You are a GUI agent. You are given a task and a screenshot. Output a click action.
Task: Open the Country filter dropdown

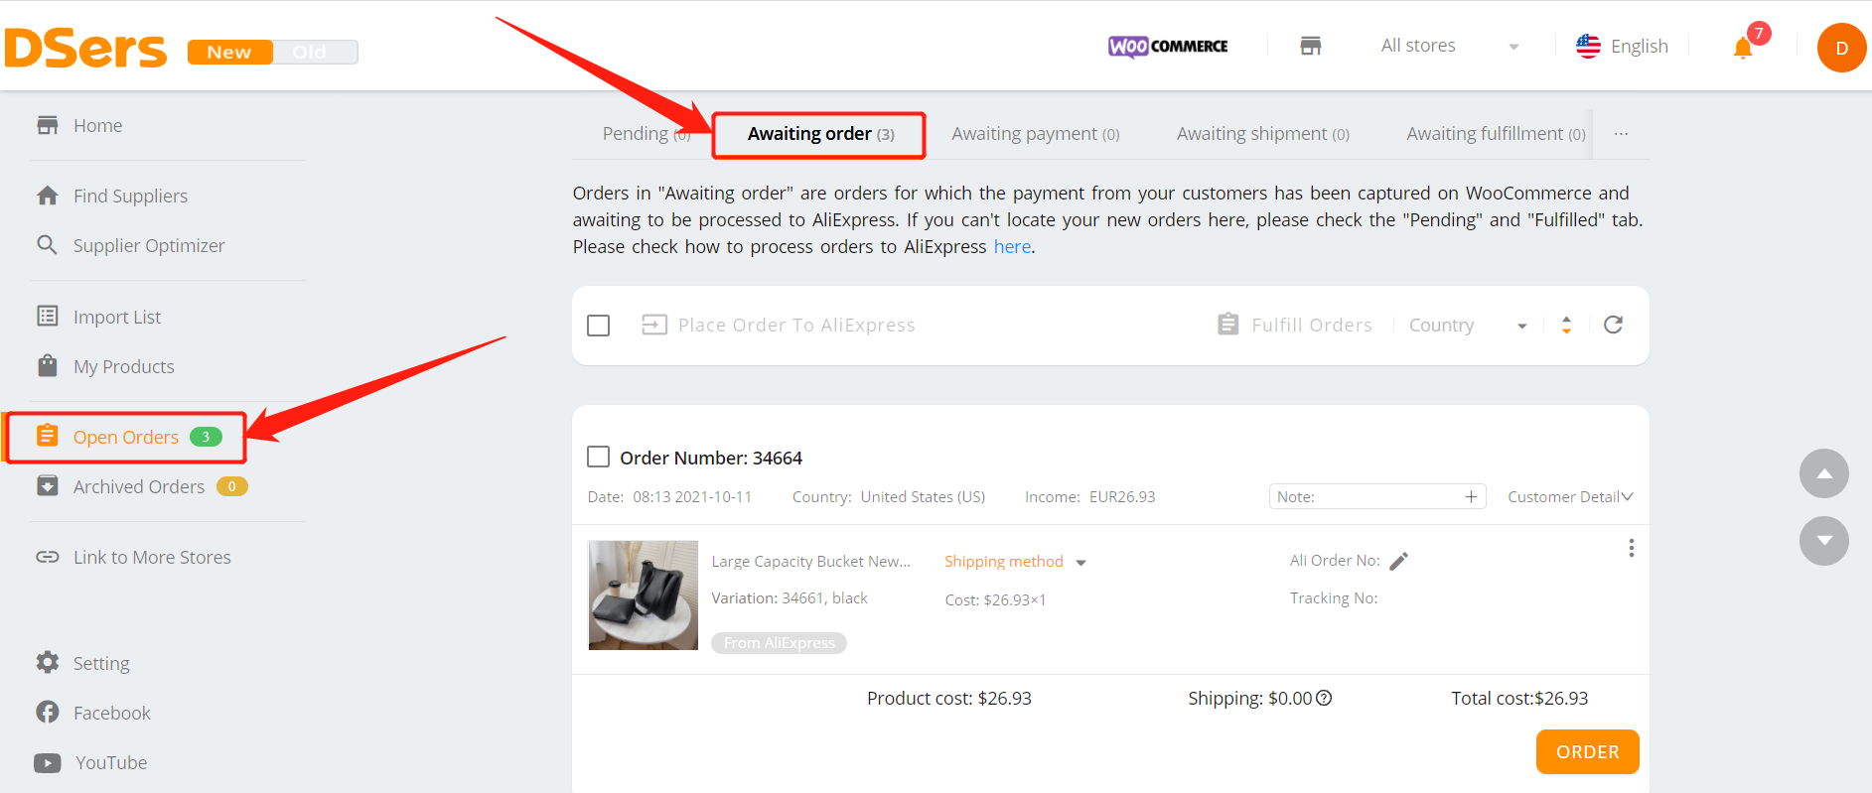pyautogui.click(x=1468, y=326)
